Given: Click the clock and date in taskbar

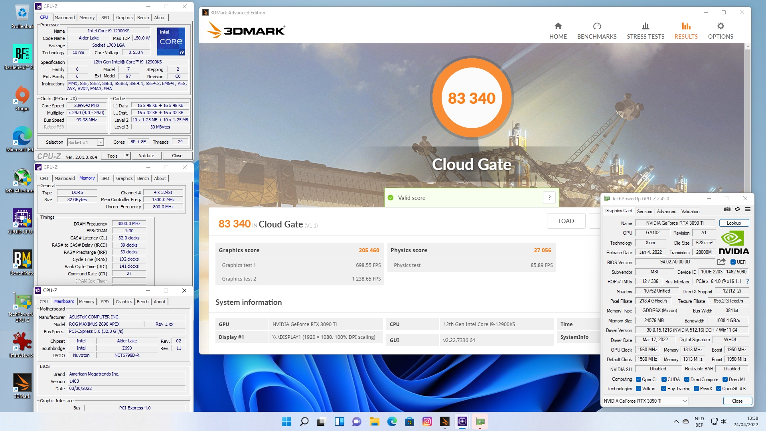Looking at the screenshot, I should pyautogui.click(x=746, y=421).
